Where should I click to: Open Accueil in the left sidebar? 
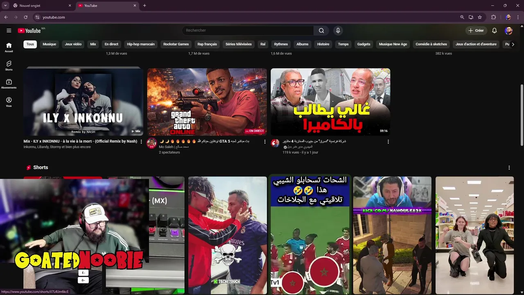(x=9, y=48)
